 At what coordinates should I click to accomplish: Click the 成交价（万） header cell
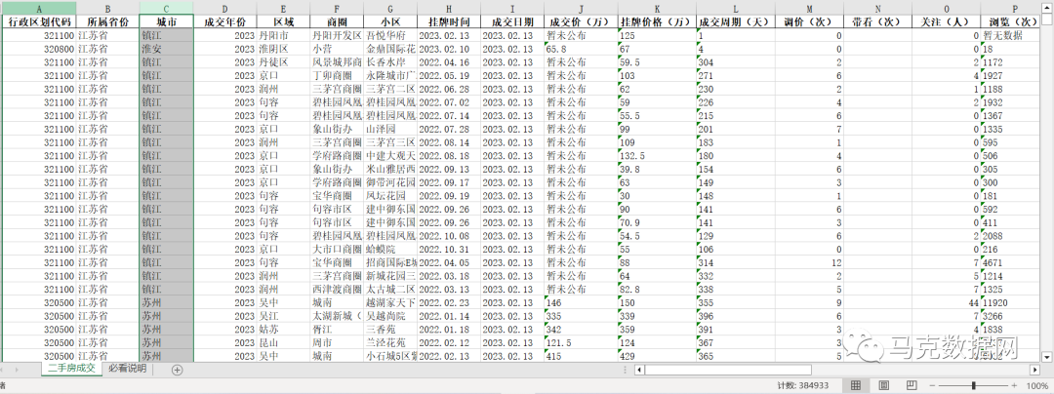(x=581, y=21)
